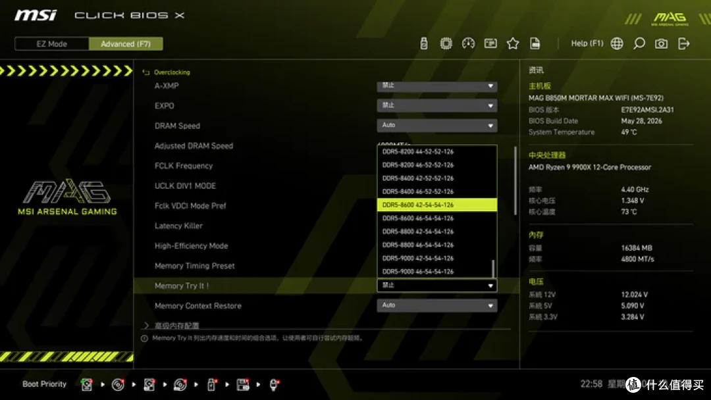Viewport: 711px width, 400px height.
Task: Open the DRAM Speed Auto dropdown
Action: [436, 126]
